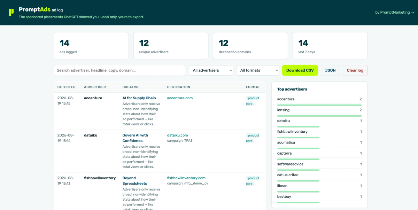Click the product card tag in dataiku row
The height and width of the screenshot is (210, 418).
point(253,138)
